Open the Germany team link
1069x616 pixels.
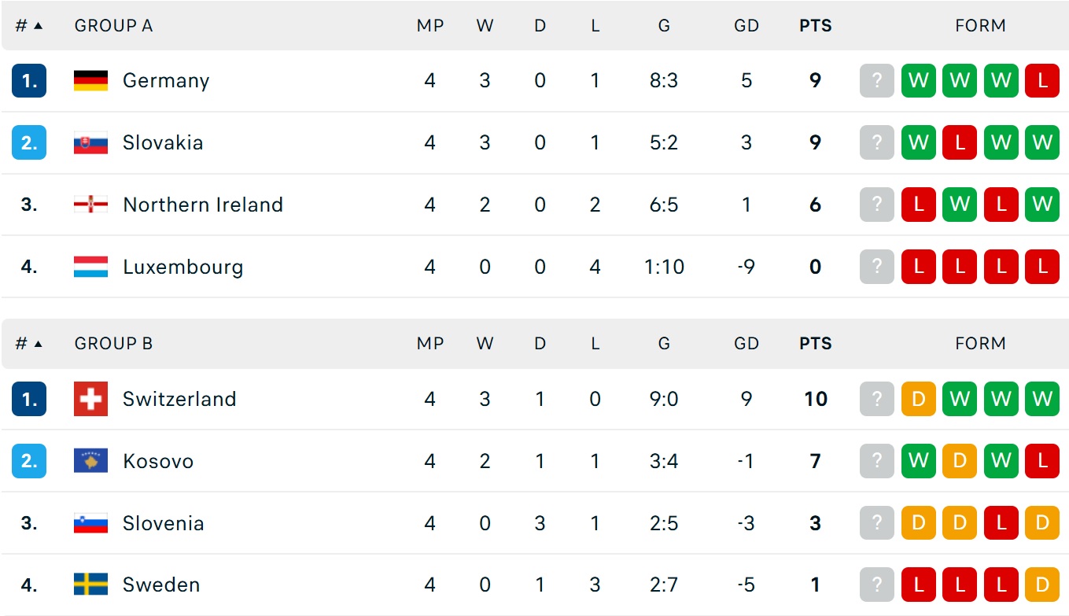pyautogui.click(x=166, y=80)
